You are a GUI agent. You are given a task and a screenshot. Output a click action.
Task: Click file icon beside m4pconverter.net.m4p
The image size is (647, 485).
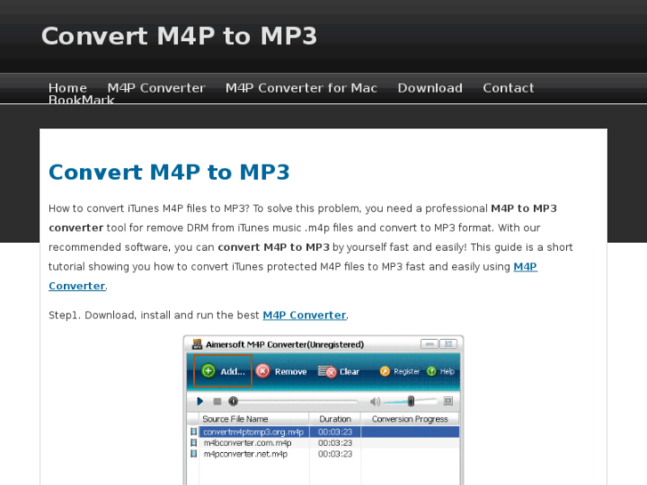[193, 454]
